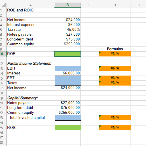This screenshot has width=146, height=146.
Task: Click the 'EBT' label cell
Action: point(31,78)
